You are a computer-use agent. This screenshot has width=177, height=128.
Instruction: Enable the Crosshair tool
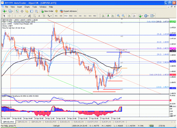[9, 16]
